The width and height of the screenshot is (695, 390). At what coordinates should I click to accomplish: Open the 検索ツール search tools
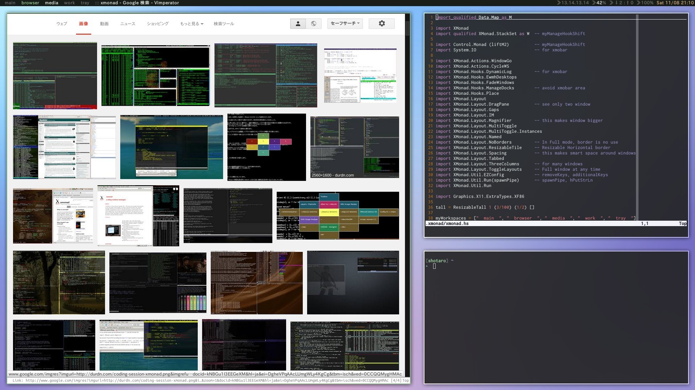(x=223, y=24)
